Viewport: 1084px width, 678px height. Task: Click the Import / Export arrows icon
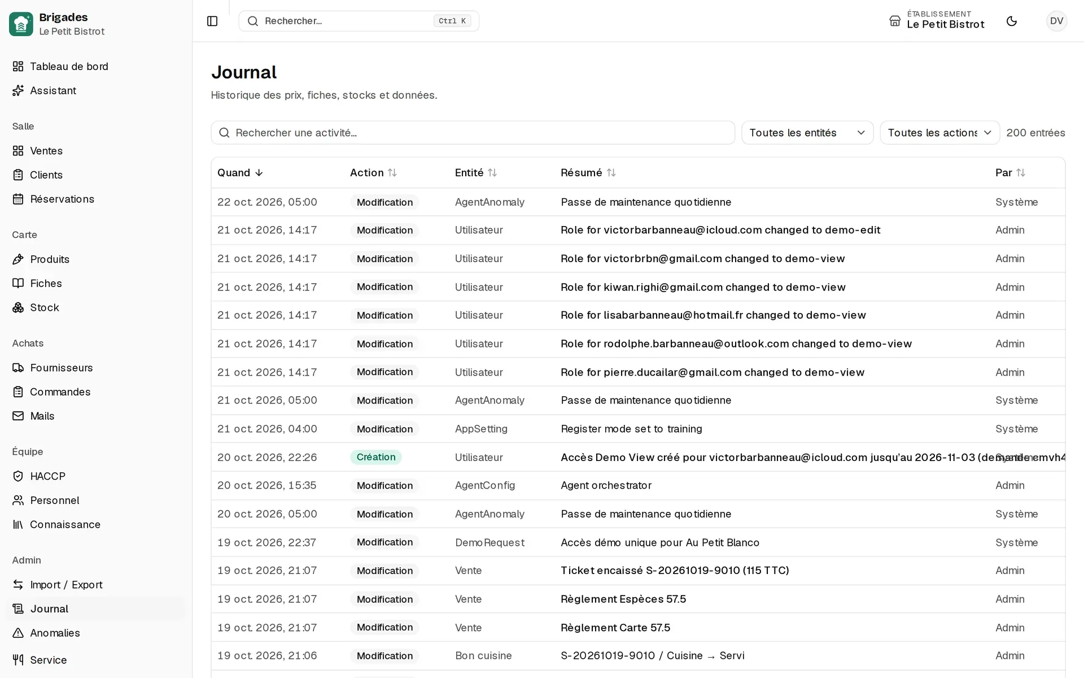tap(18, 585)
